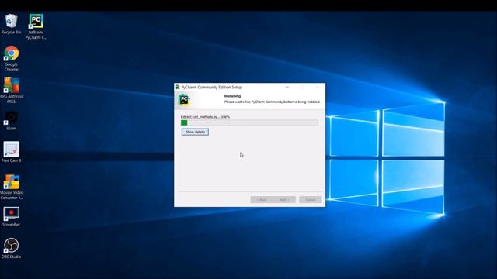Minimize the PyCharm setup window
The image size is (497, 279).
click(287, 87)
